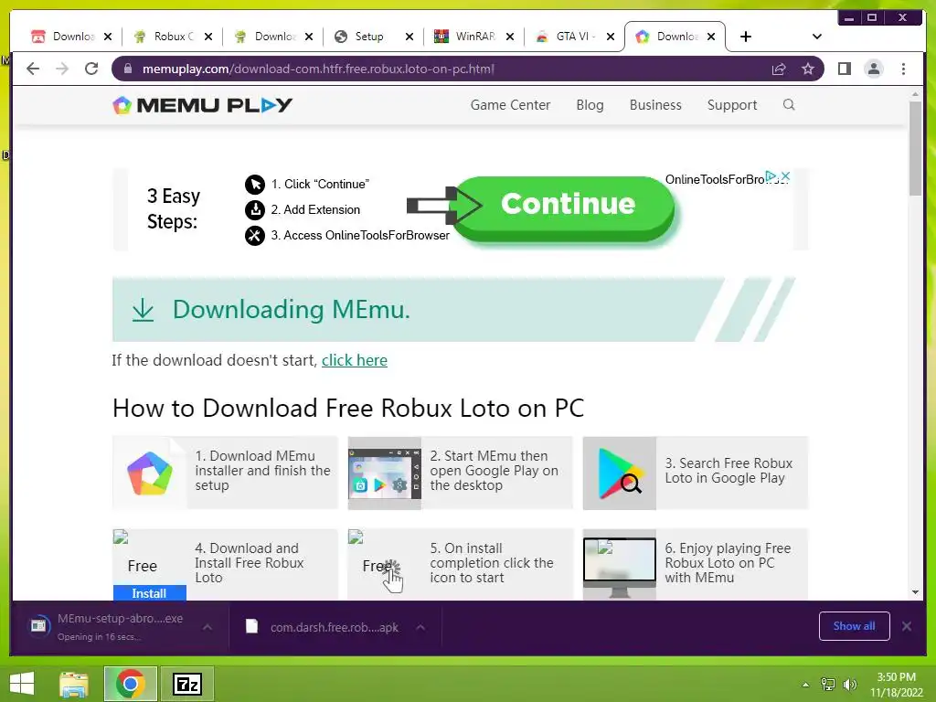Click the Chrome taskbar icon
The height and width of the screenshot is (702, 936).
click(131, 684)
